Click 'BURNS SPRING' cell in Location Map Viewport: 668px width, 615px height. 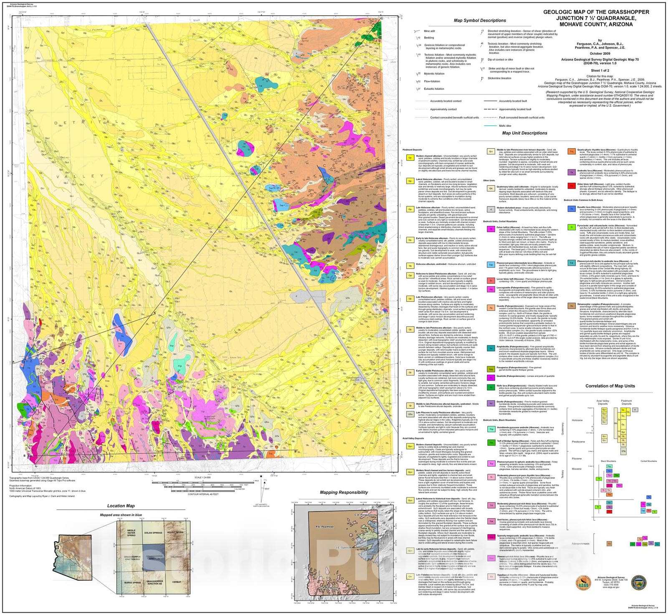point(132,582)
